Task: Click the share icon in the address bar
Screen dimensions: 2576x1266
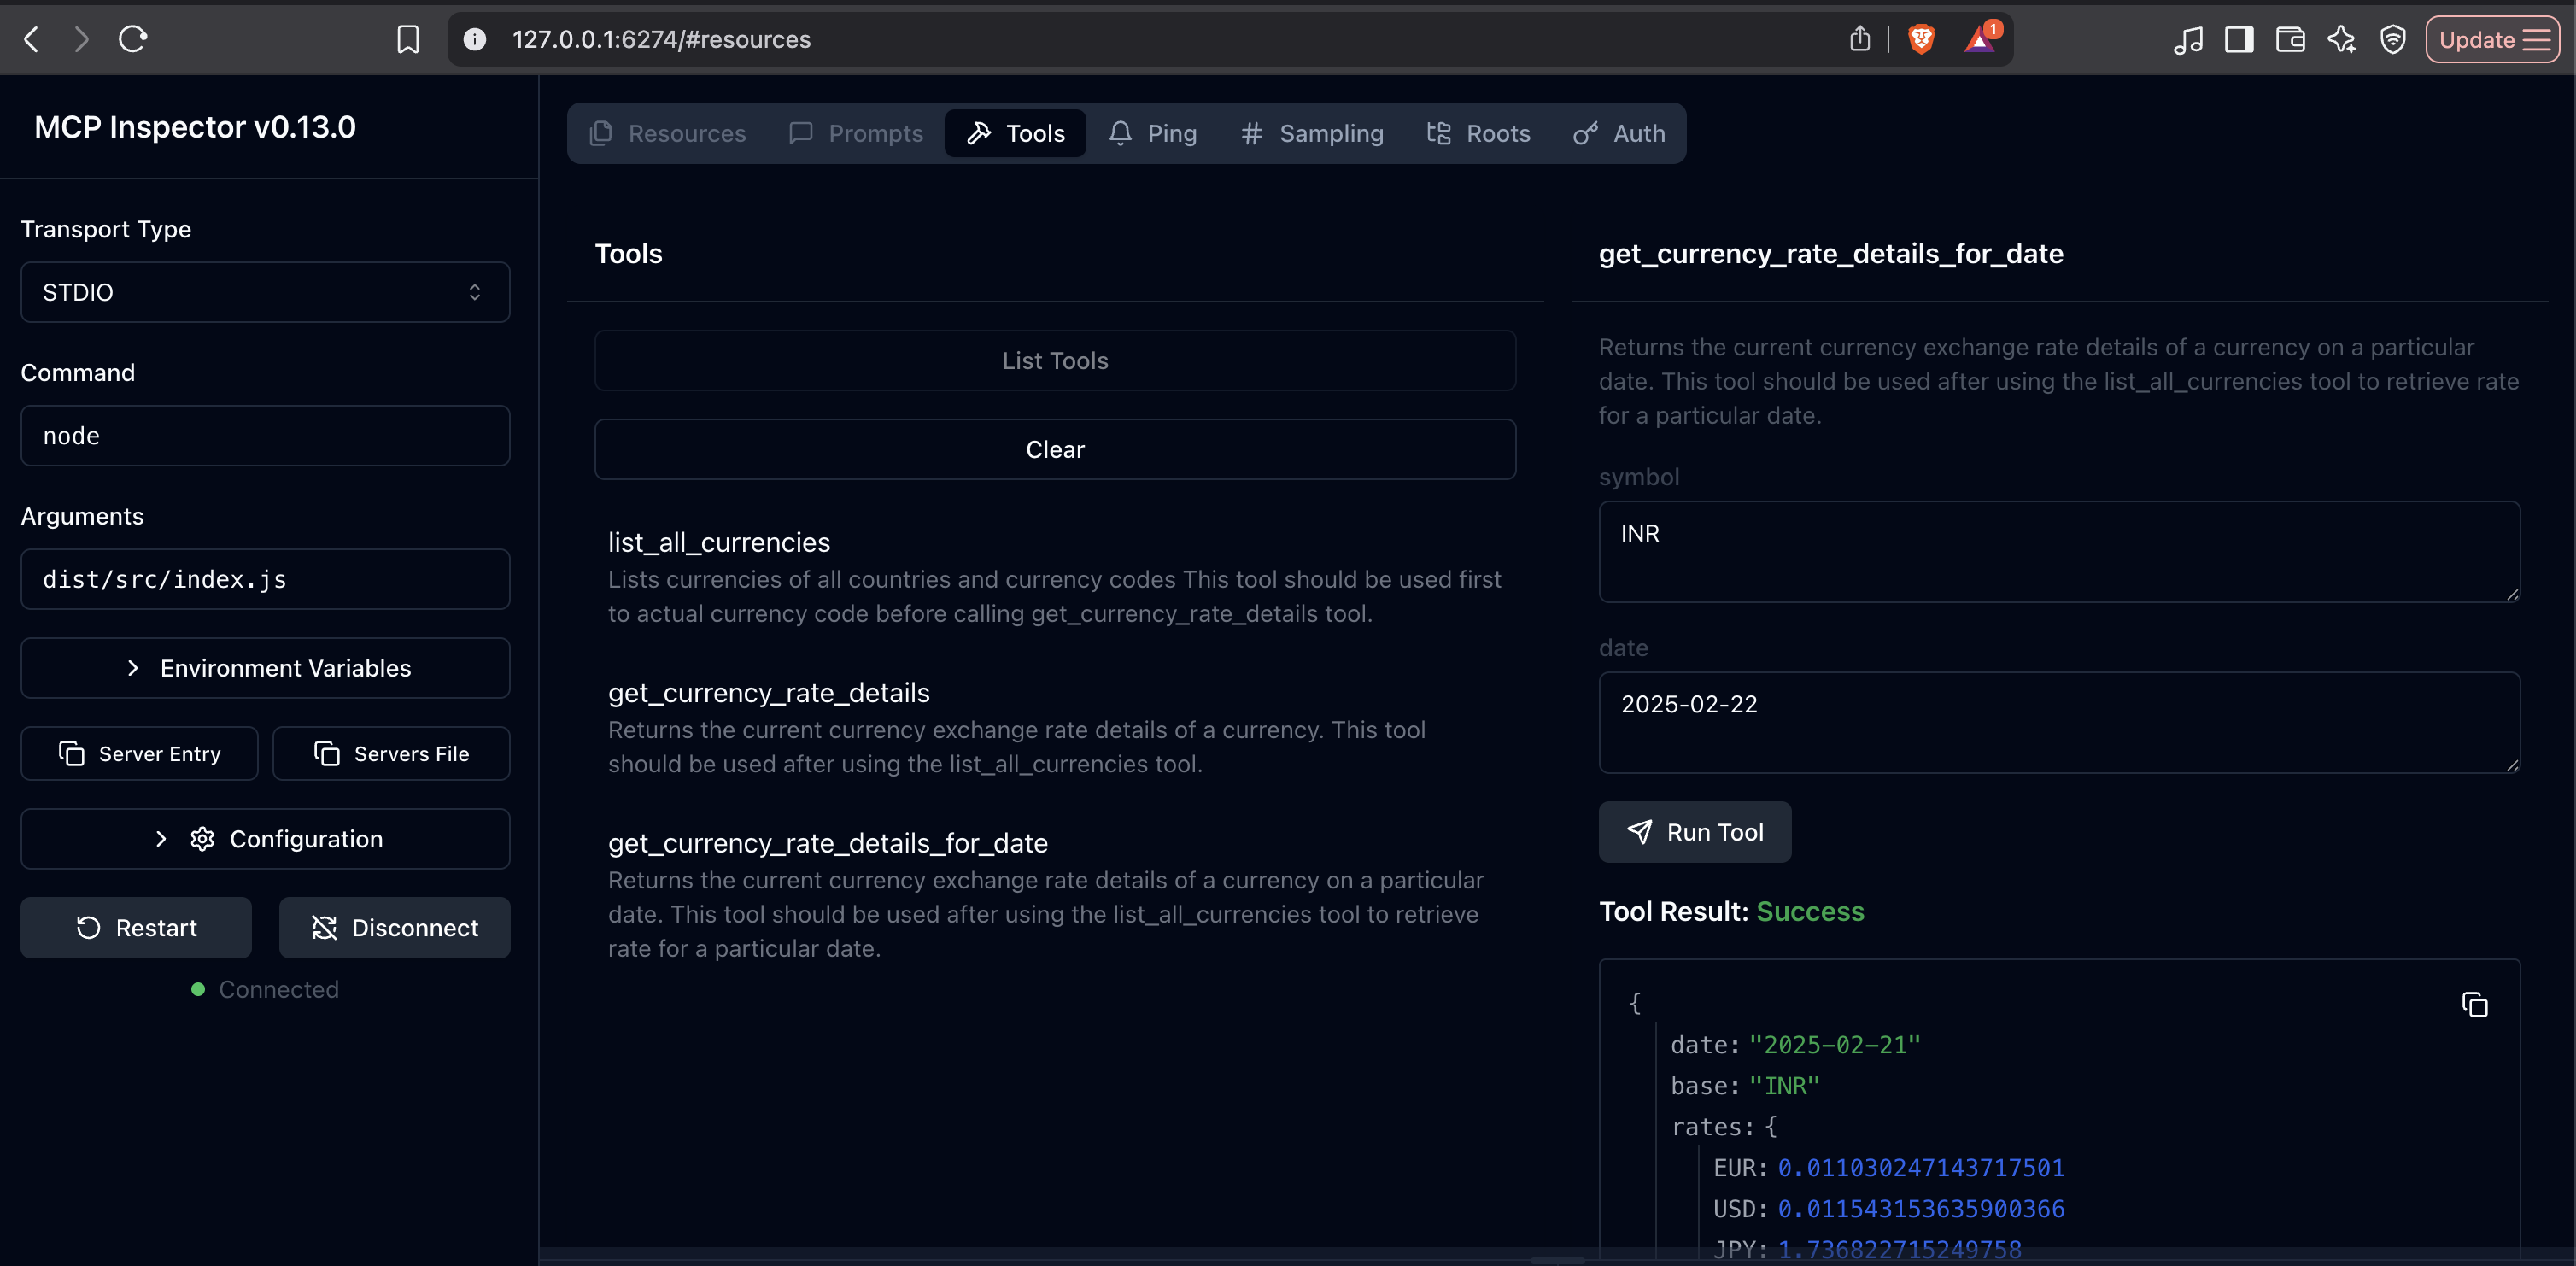Action: click(x=1859, y=40)
